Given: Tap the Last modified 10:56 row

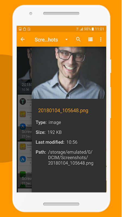Looking at the screenshot, I should [x=56, y=142].
